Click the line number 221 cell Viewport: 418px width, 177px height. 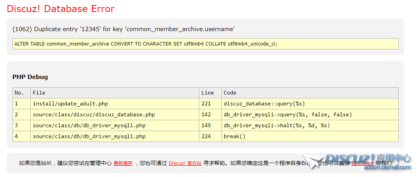tap(206, 103)
